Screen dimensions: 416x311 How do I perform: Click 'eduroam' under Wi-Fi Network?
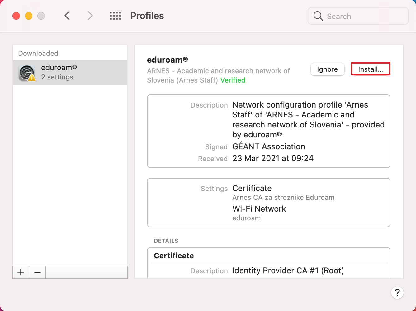(x=246, y=218)
